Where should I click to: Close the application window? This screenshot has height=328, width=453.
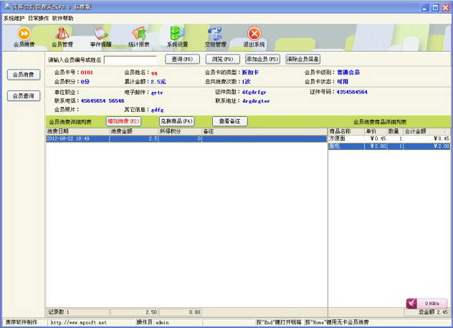pyautogui.click(x=446, y=7)
